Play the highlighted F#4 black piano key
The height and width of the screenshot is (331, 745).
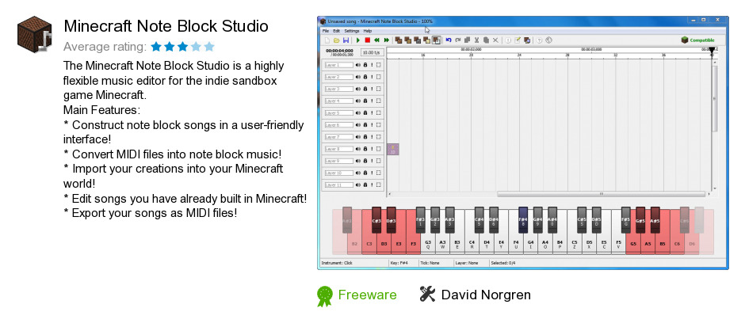pos(522,220)
